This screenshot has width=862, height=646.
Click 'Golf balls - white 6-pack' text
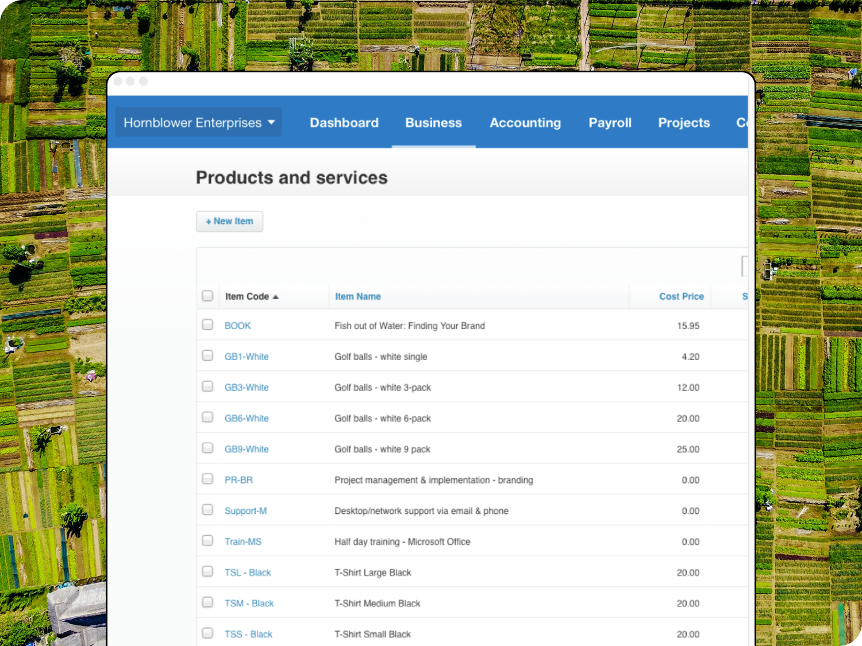pyautogui.click(x=383, y=419)
